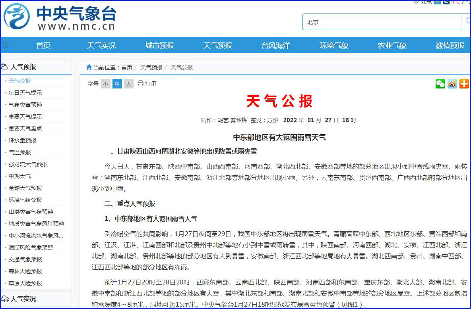Open 气象灾害预警 in the sidebar
Image resolution: width=471 pixels, height=309 pixels.
pyautogui.click(x=25, y=105)
